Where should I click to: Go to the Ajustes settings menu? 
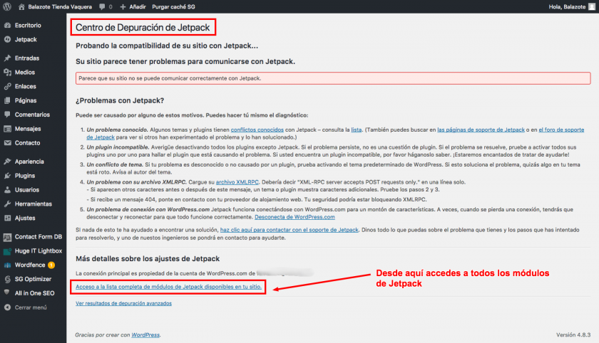pos(25,218)
